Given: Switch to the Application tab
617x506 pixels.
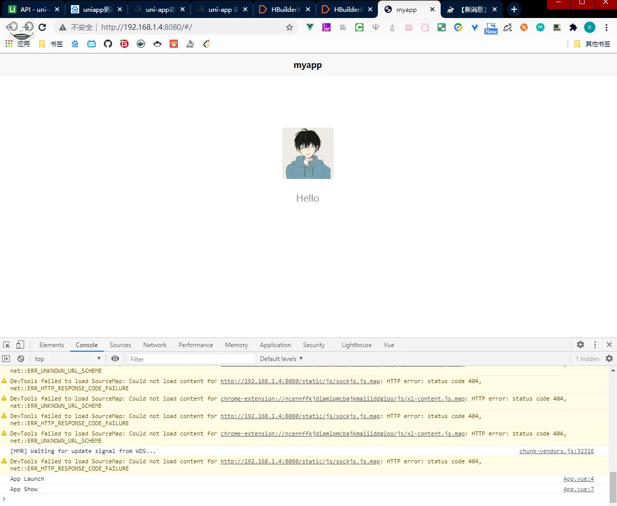Looking at the screenshot, I should (275, 345).
